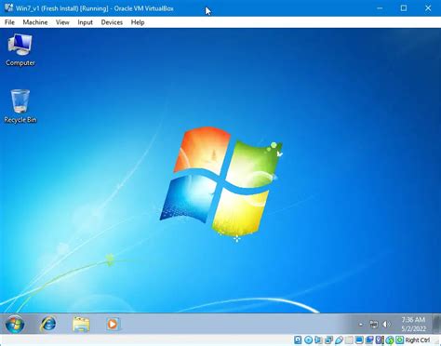Click the VirtualBox icon in title bar

tap(8, 7)
